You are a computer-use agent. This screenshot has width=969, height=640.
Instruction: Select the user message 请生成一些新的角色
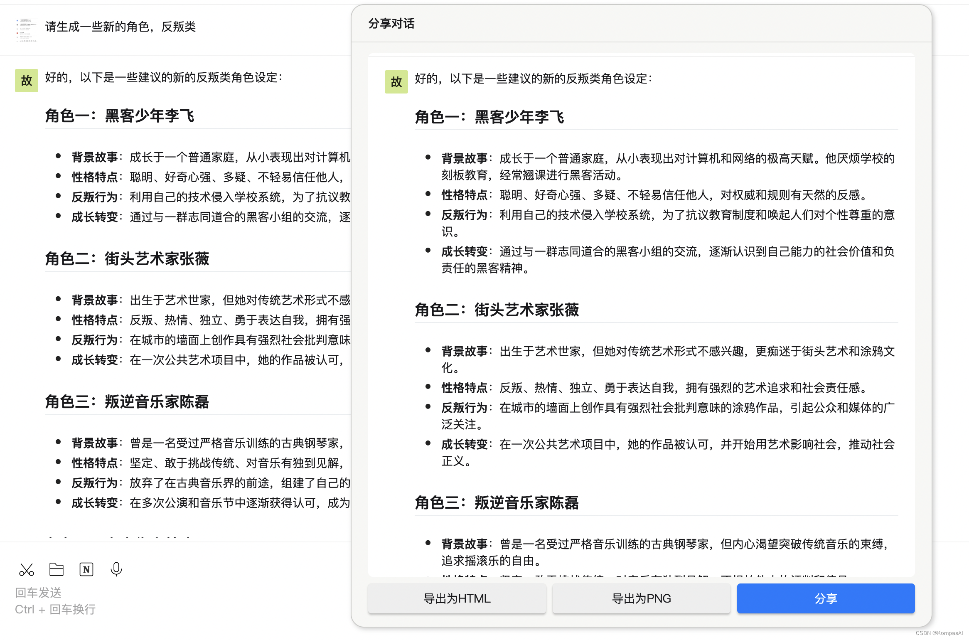tap(121, 27)
